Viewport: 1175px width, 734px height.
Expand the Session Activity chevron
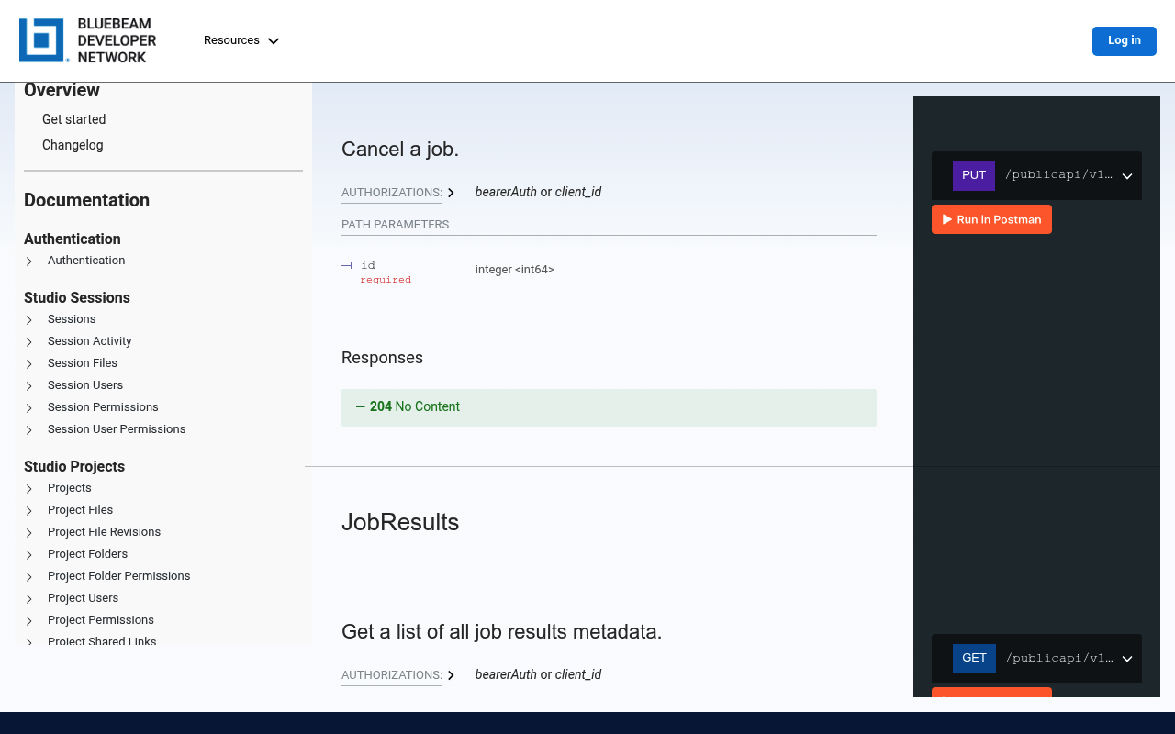[x=29, y=342]
